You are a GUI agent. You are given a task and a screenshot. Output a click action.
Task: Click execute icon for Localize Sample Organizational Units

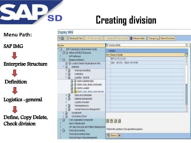(x=69, y=63)
